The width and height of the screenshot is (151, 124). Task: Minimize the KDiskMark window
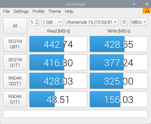[134, 4]
